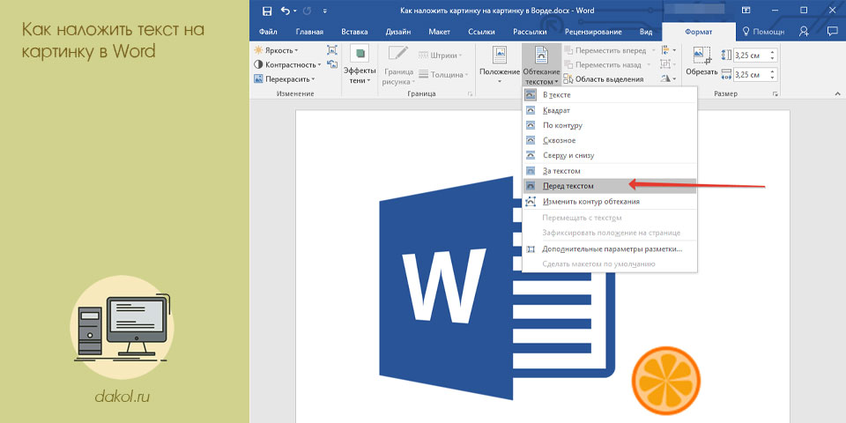The width and height of the screenshot is (846, 423).
Task: Switch to the Макет tab
Action: 439,32
